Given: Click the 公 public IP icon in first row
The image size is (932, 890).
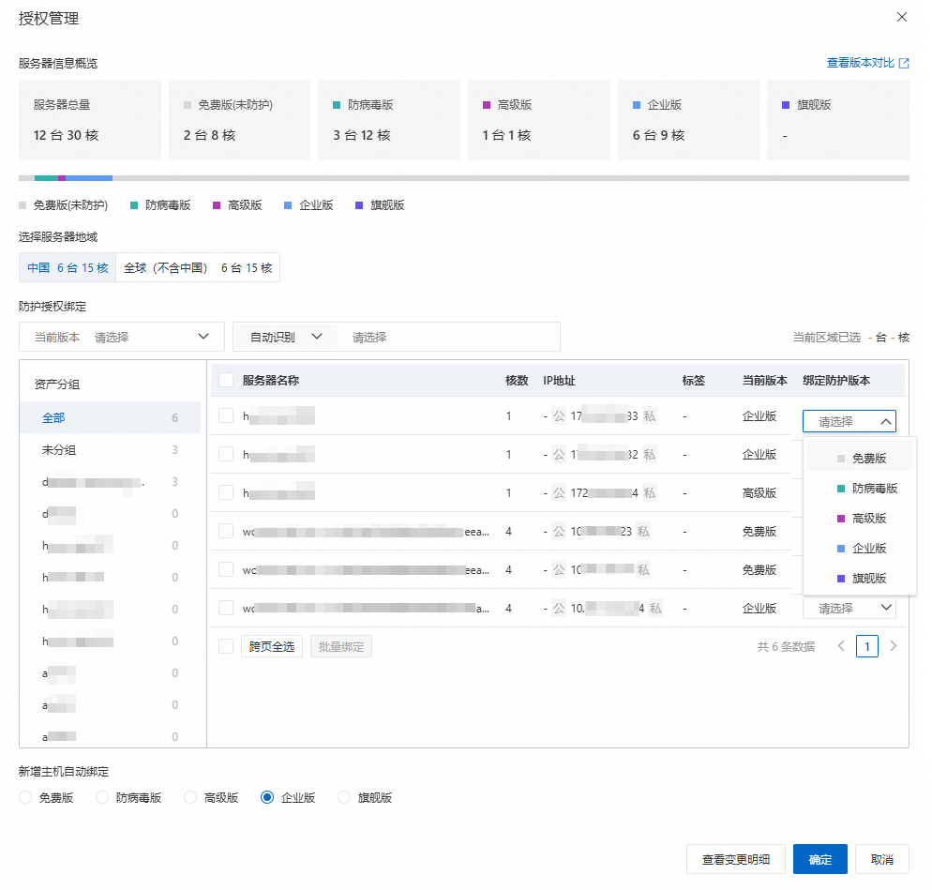Looking at the screenshot, I should [559, 416].
